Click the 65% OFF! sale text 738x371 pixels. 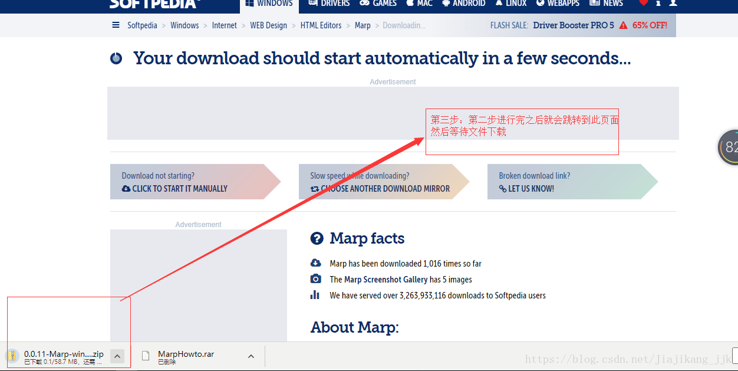(650, 25)
